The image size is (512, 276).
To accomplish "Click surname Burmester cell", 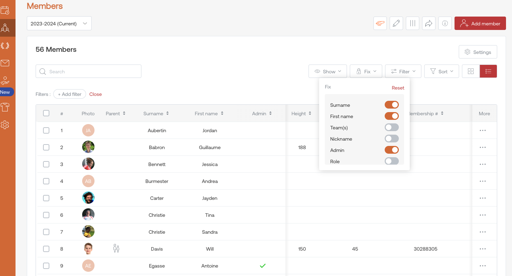I will coord(157,181).
